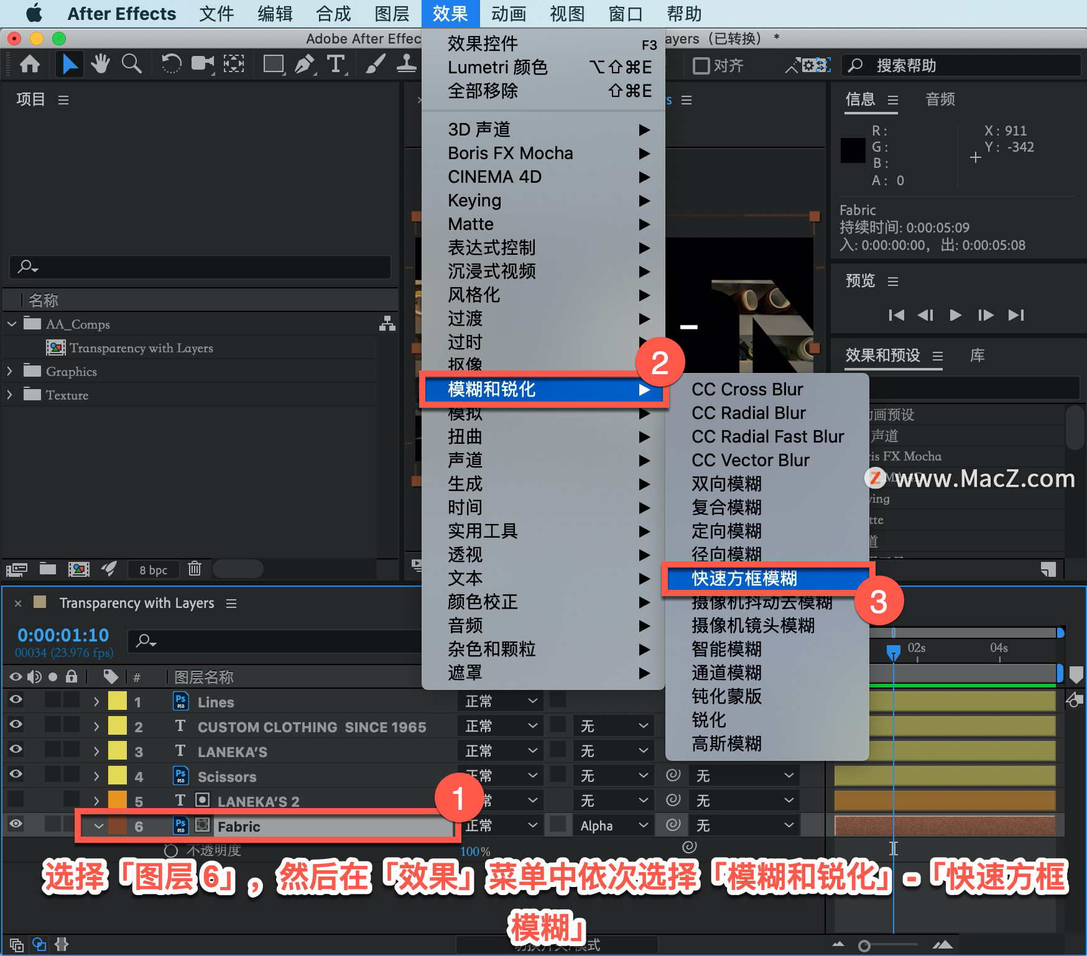The width and height of the screenshot is (1087, 956).
Task: Open the 动画 menu in menu bar
Action: (509, 14)
